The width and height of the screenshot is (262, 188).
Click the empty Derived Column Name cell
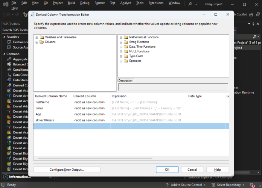[x=53, y=126]
